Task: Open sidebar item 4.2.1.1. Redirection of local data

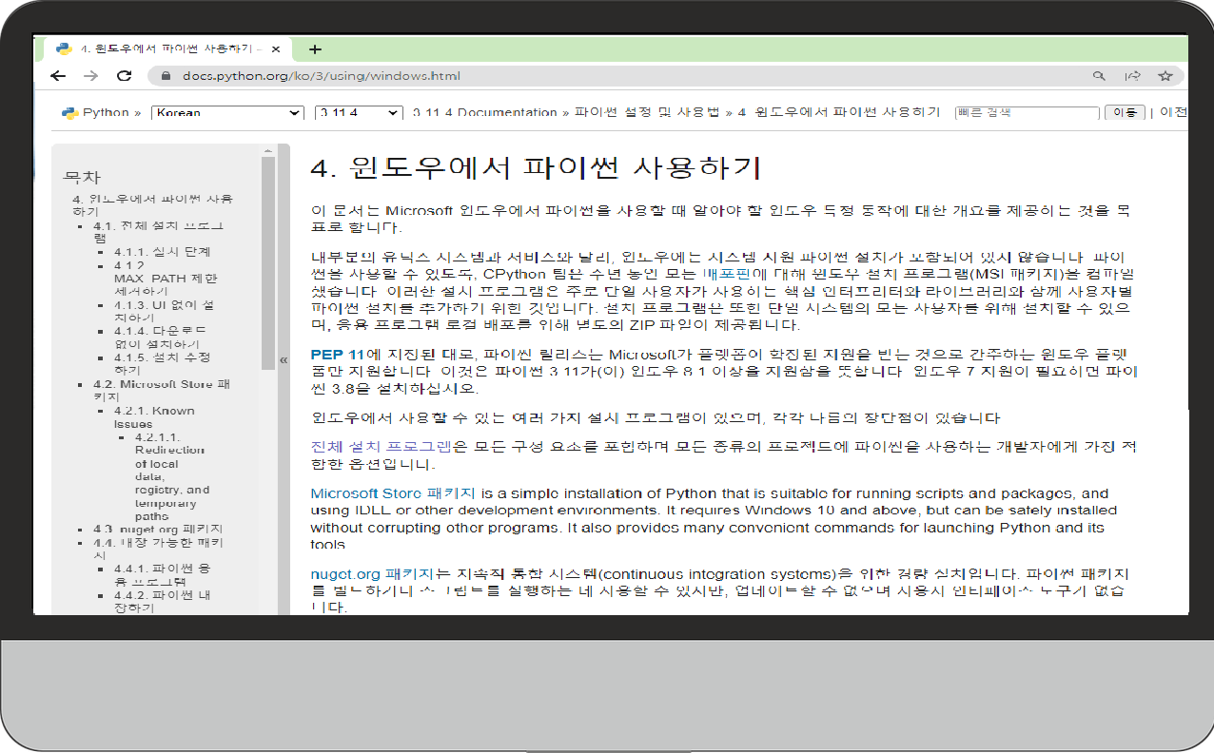Action: point(172,477)
